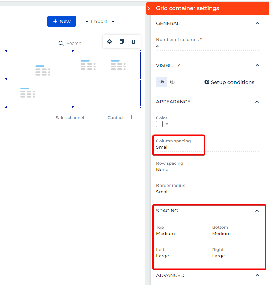Image resolution: width=269 pixels, height=285 pixels.
Task: Select the top-right list placeholder in grid
Action: pos(118,65)
